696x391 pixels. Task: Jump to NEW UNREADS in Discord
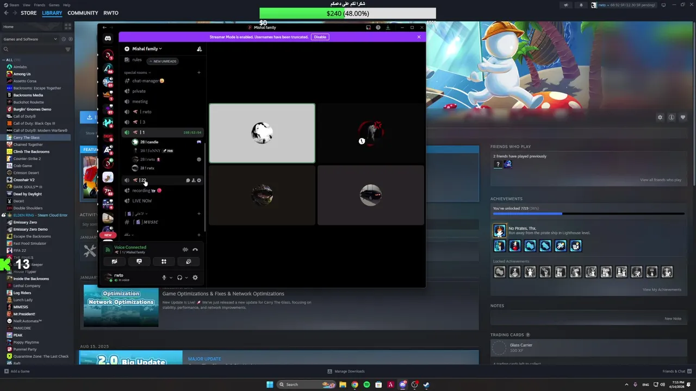163,61
